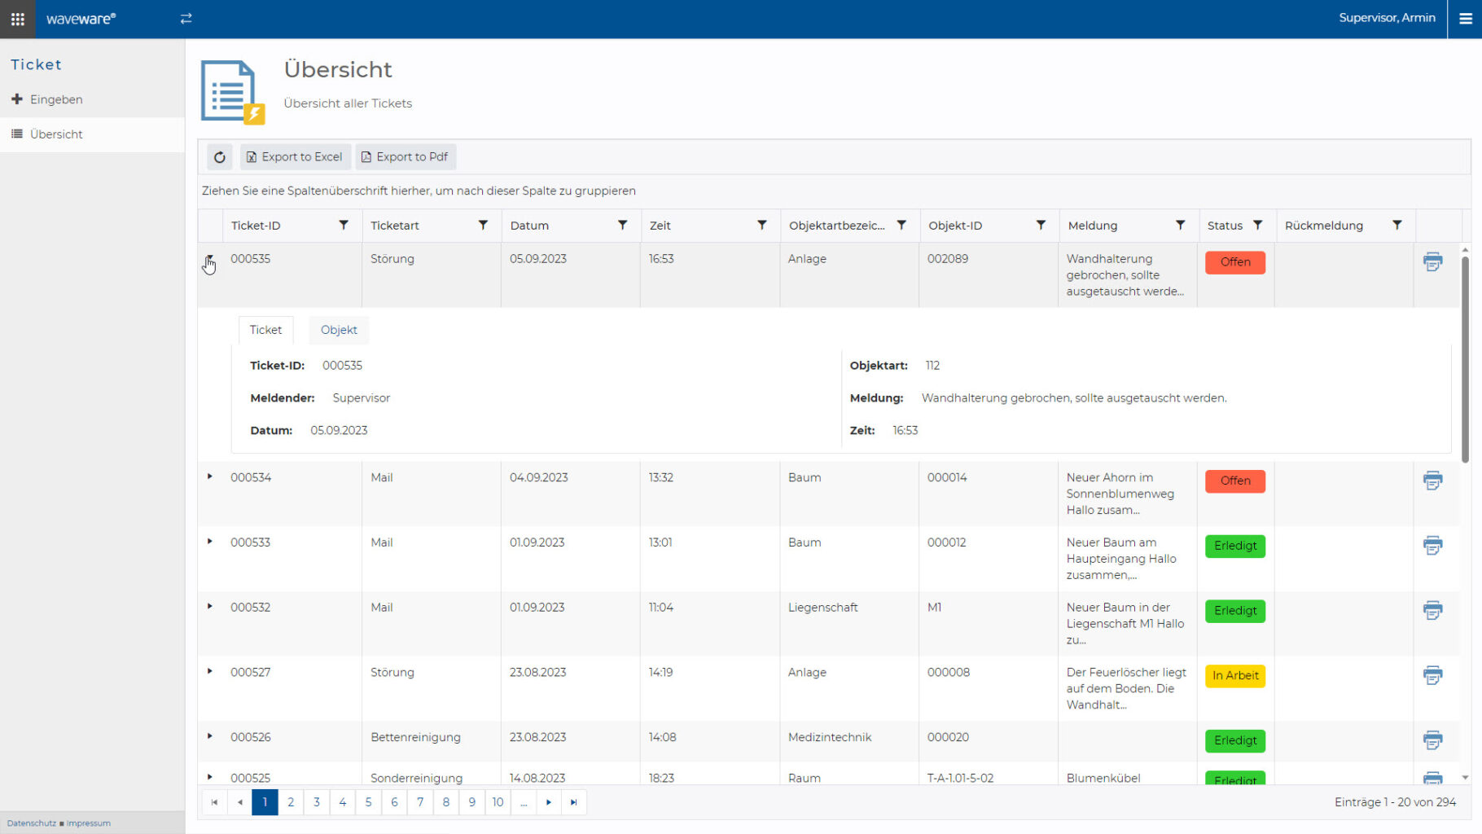Filter the Datum column
Screen dimensions: 1482x834
[622, 226]
